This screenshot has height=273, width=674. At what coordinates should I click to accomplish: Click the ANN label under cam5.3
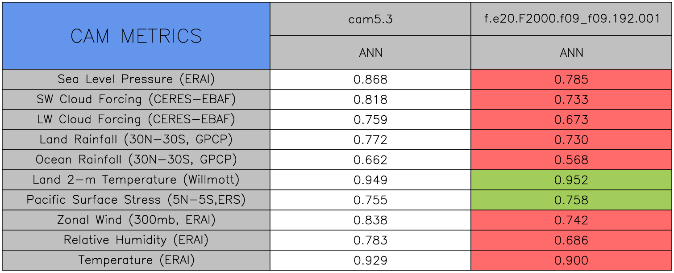(x=370, y=53)
